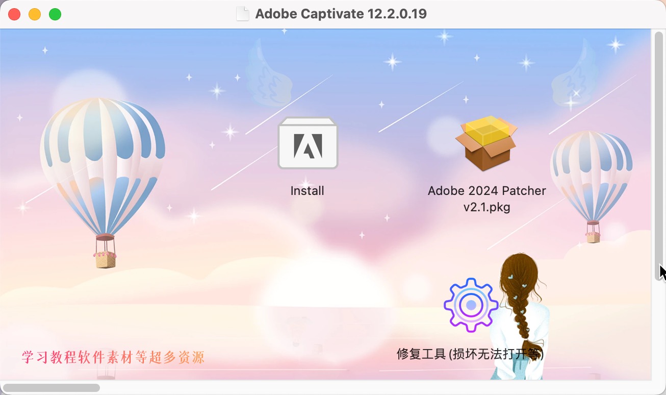
Task: Select the Adobe 2024 Patcher package icon
Action: [487, 143]
